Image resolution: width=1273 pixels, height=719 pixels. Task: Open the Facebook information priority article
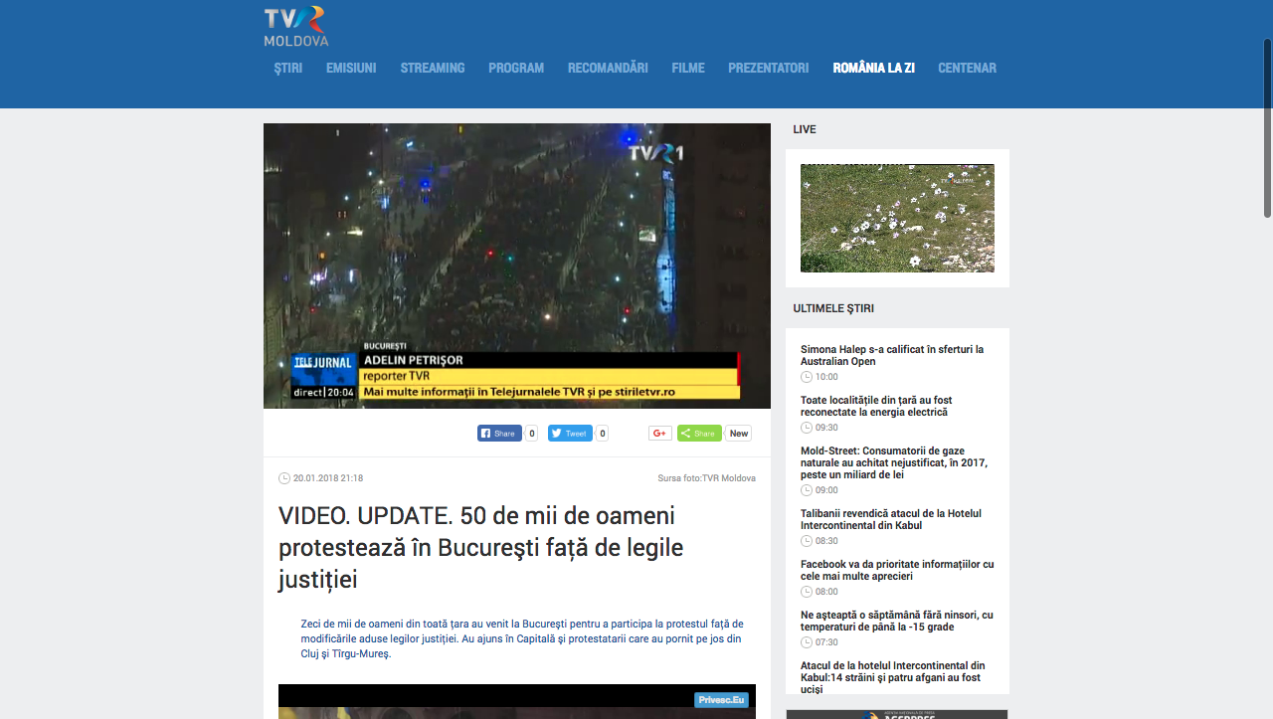coord(897,570)
